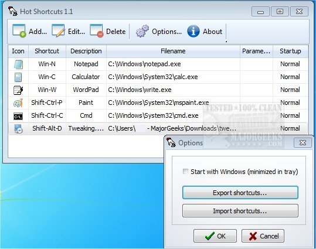The image size is (316, 249).
Task: Enable Start with Windows checkbox
Action: (x=185, y=172)
